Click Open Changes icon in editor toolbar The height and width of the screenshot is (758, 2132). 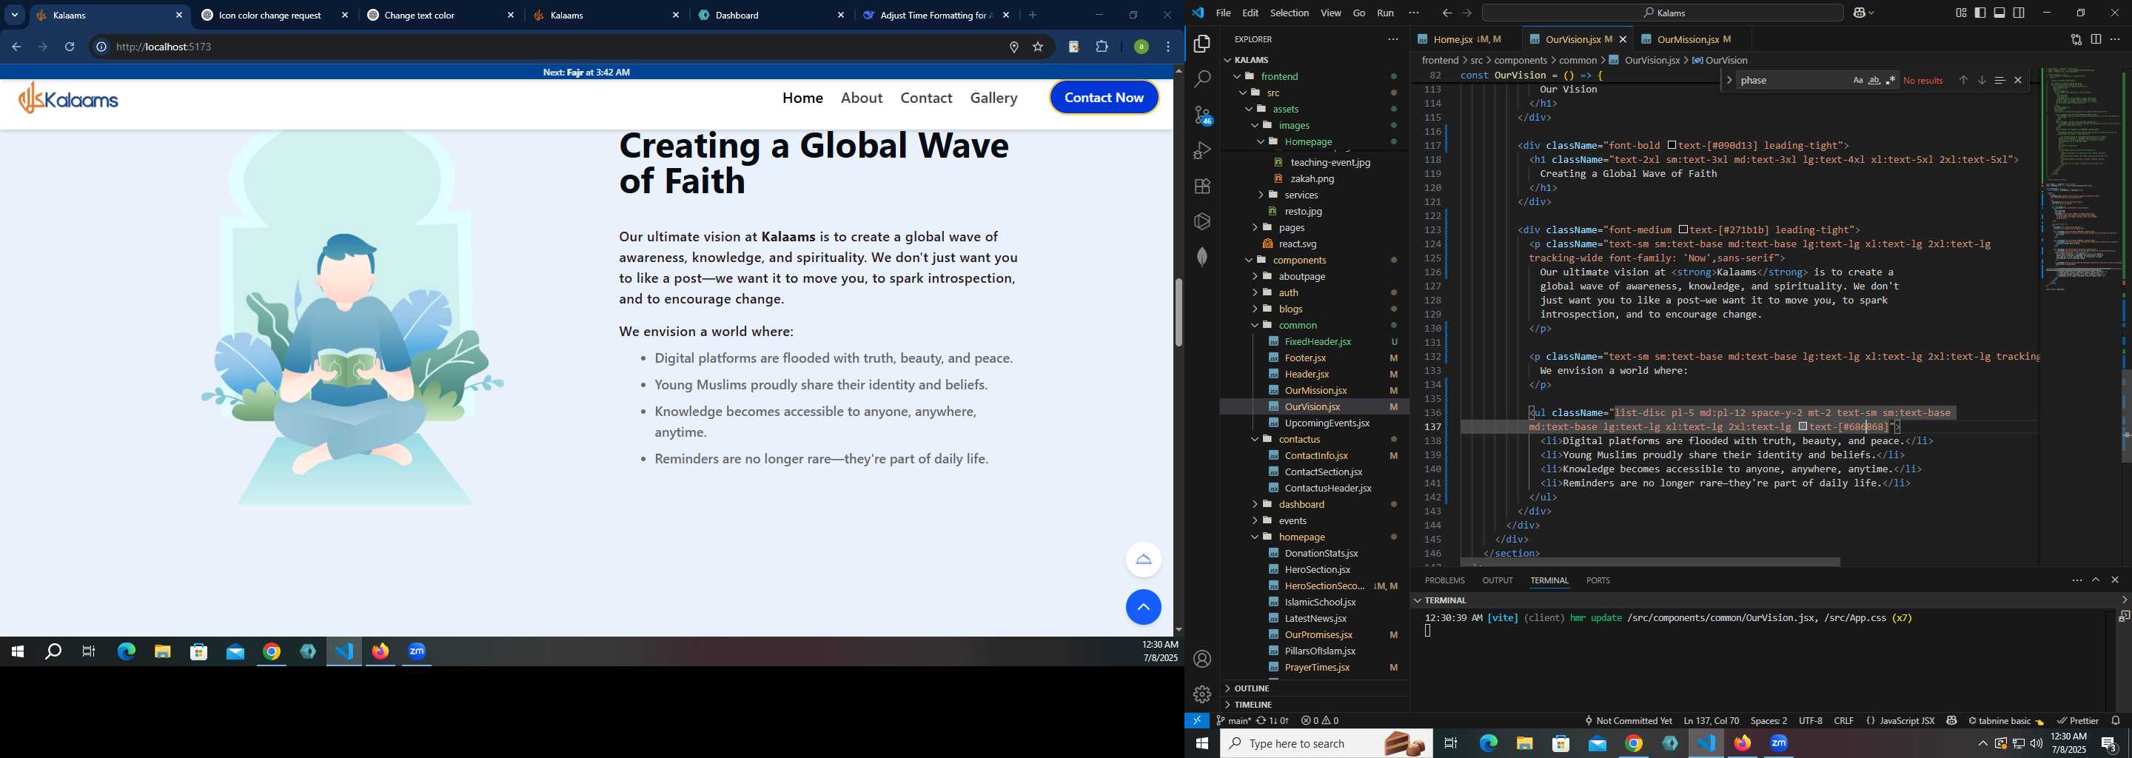[x=2076, y=39]
